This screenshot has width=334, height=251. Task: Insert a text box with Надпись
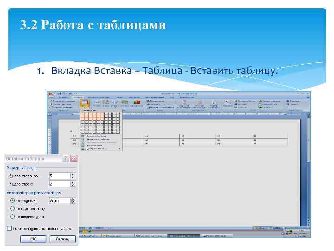tap(227, 104)
